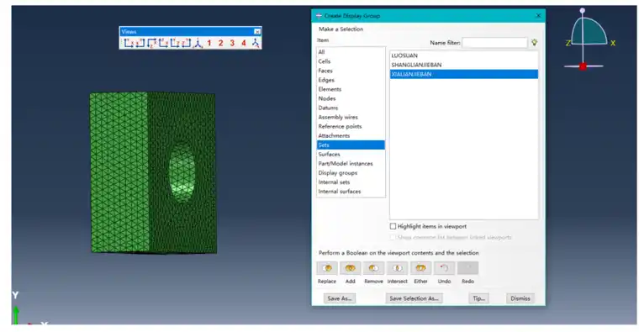Select Internal surfaces in the Item list
This screenshot has height=332, width=639.
[351, 192]
